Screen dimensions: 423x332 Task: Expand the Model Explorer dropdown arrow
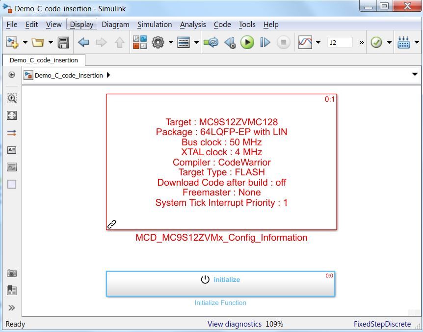196,42
